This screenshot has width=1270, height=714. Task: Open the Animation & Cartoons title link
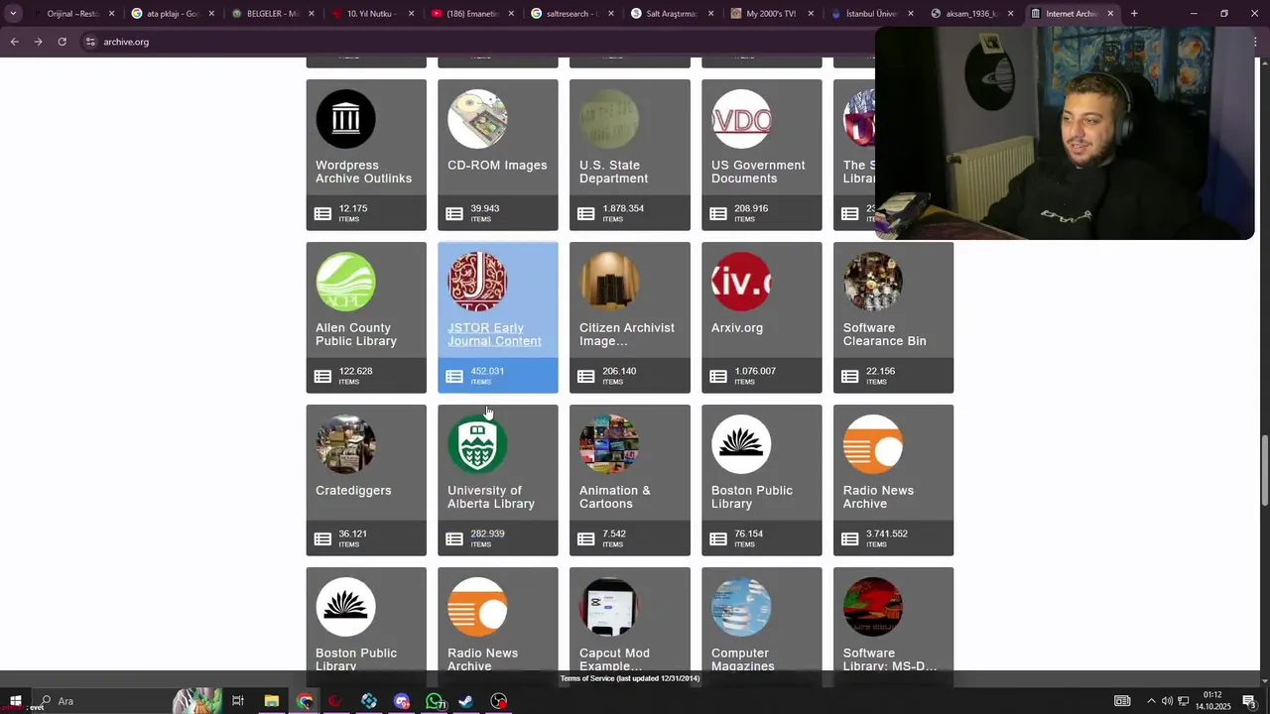tap(615, 497)
